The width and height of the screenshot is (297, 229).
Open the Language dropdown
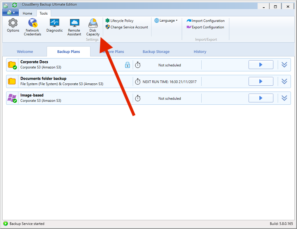click(166, 20)
